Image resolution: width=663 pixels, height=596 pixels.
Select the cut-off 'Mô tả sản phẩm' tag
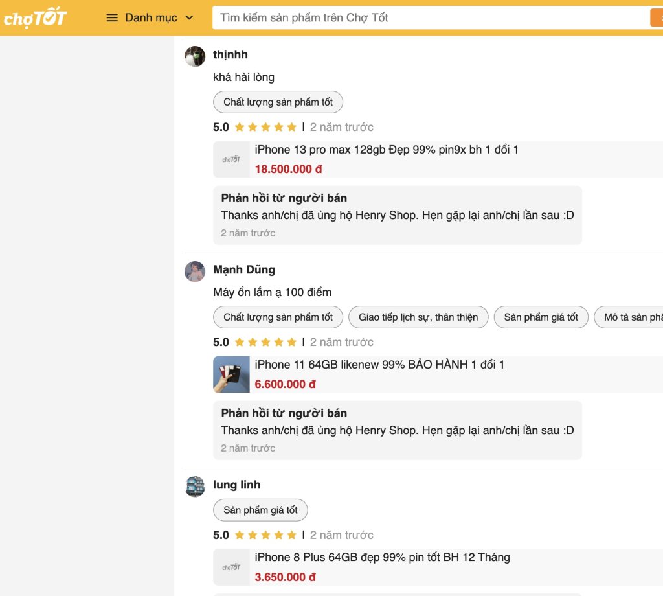(x=629, y=317)
